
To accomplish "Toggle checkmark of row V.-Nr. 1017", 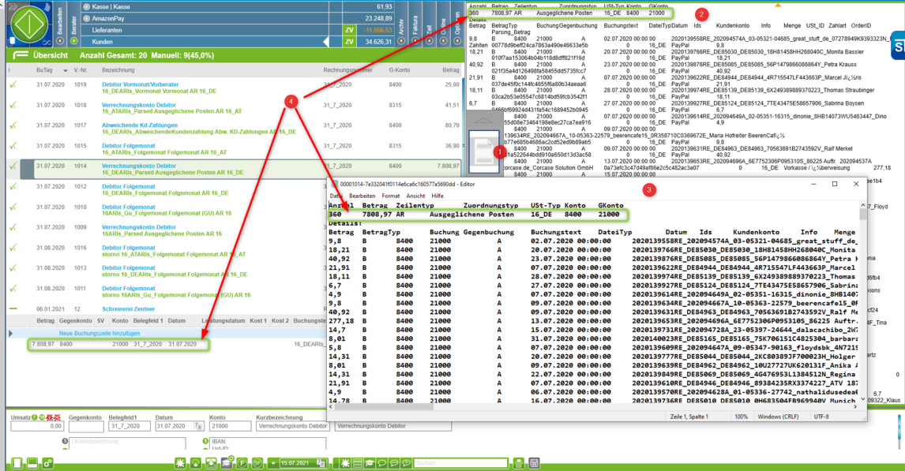I will (13, 125).
